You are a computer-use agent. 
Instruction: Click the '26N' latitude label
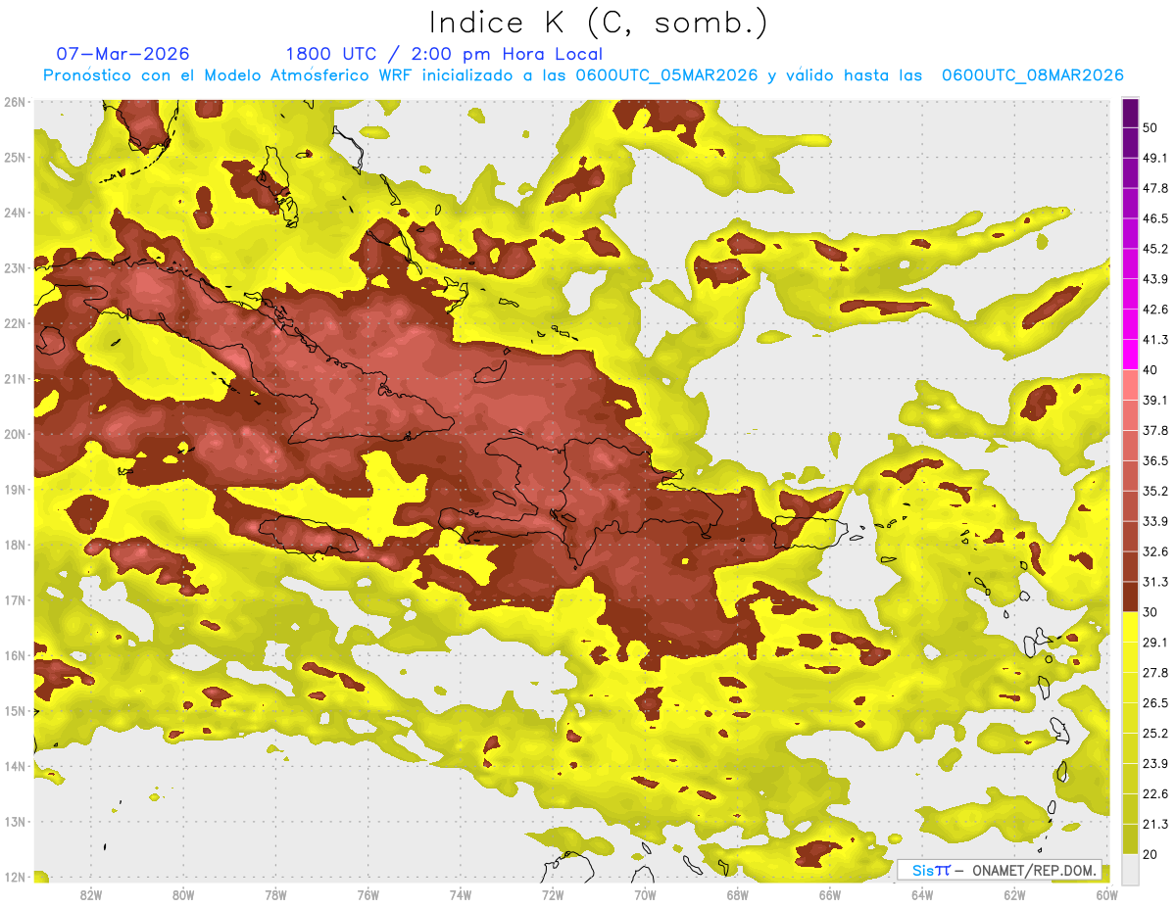(x=15, y=102)
